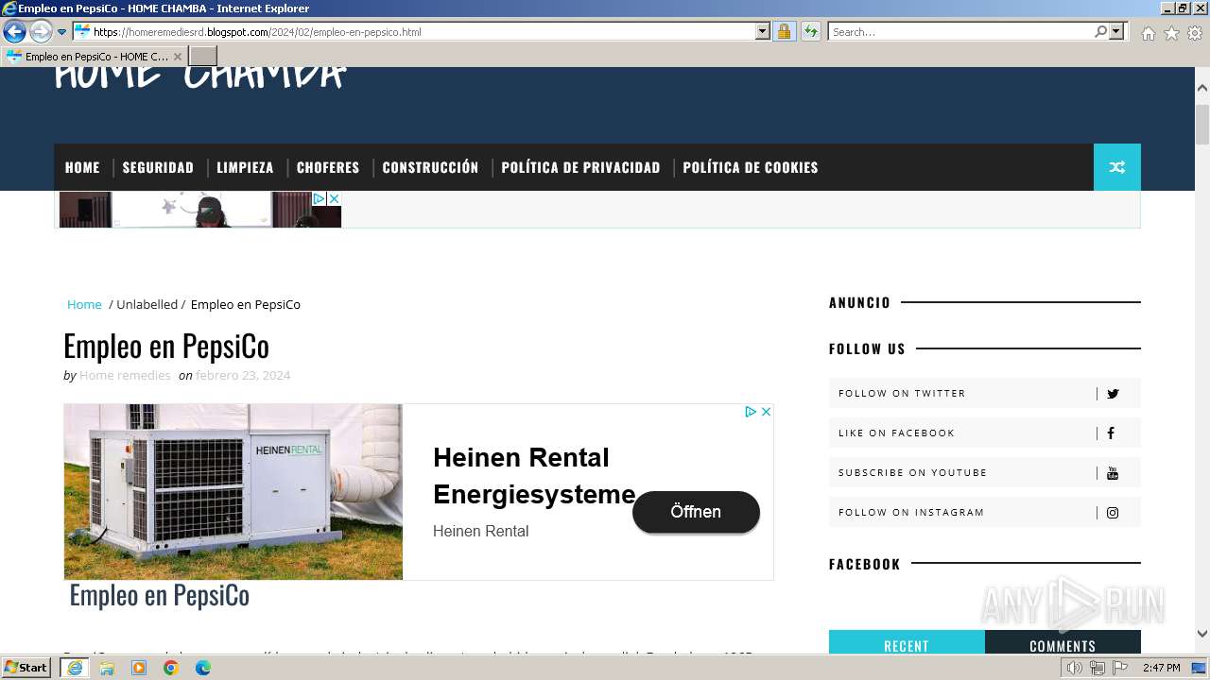Viewport: 1210px width, 680px height.
Task: Open browser Home page icon
Action: point(1148,33)
